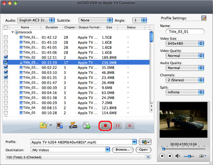Image resolution: width=213 pixels, height=165 pixels.
Task: Sort by the Status column header
Action: point(131,27)
